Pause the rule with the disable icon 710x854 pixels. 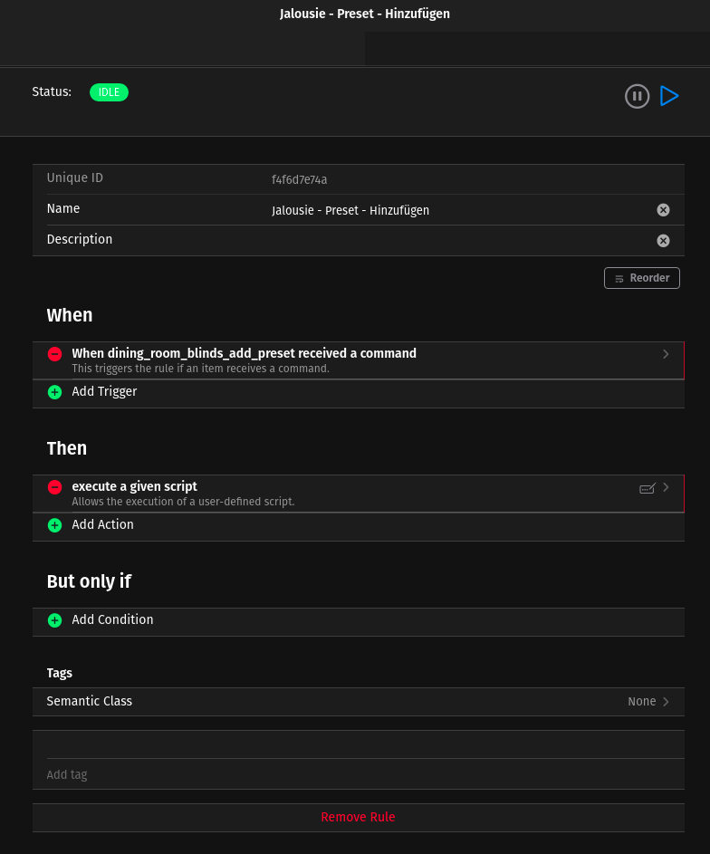coord(637,96)
